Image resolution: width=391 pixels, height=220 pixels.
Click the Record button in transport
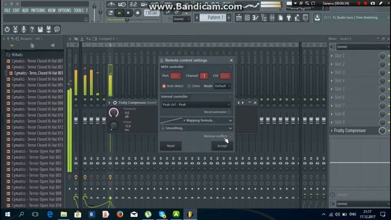pos(137,13)
